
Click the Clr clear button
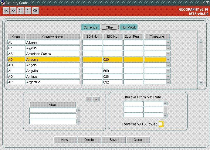36,11
